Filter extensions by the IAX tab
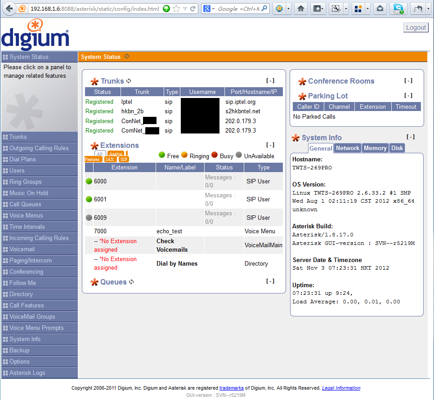Screen dimensions: 434x400 [x=110, y=160]
